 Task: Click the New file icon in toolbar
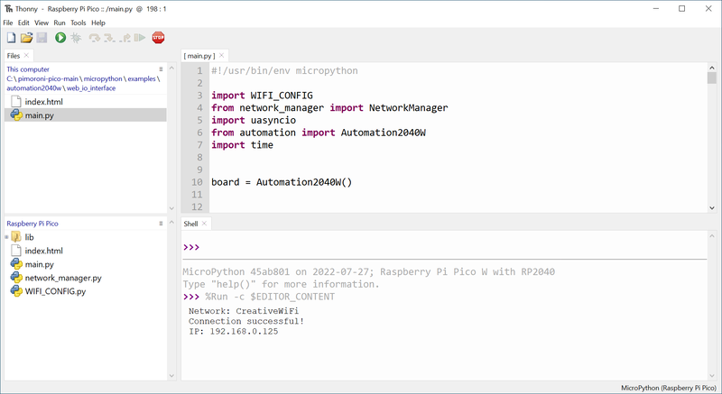(x=12, y=38)
